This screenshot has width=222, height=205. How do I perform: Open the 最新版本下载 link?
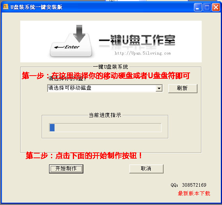(194, 193)
